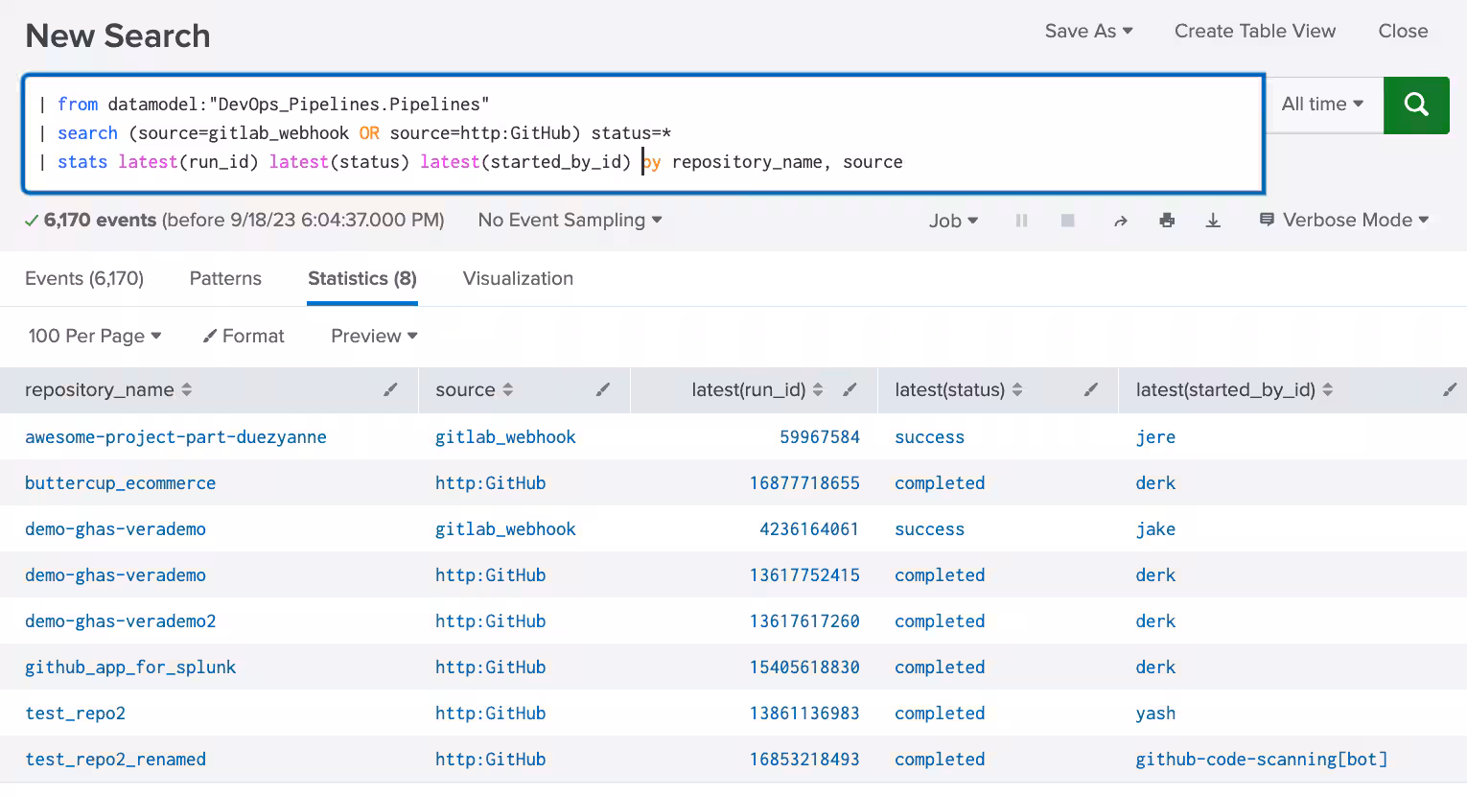Edit the latest(started_by_id) column pencil icon
1467x796 pixels.
(x=1449, y=389)
